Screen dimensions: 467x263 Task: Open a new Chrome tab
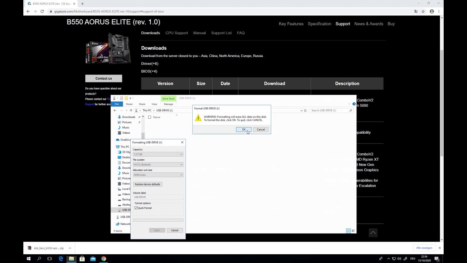coord(82,4)
